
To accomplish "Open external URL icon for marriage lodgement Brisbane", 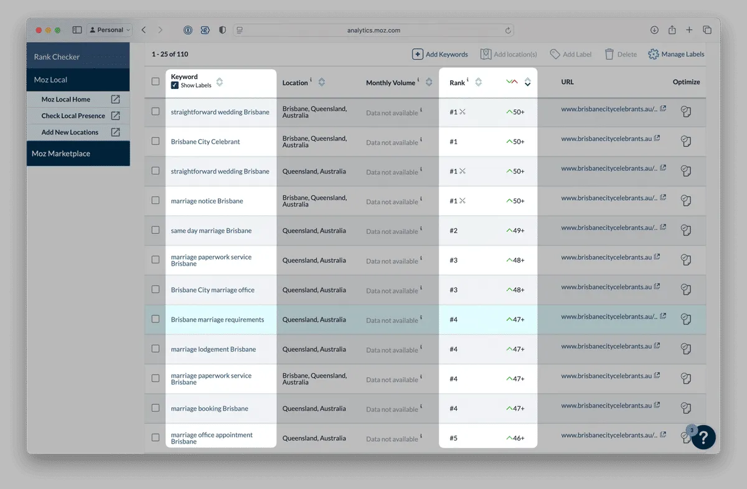I will [657, 346].
